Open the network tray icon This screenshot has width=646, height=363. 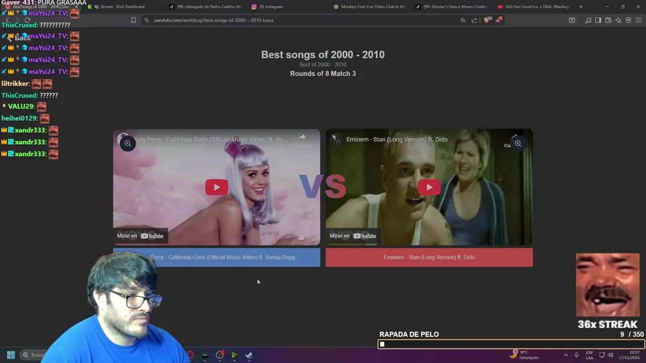(602, 355)
